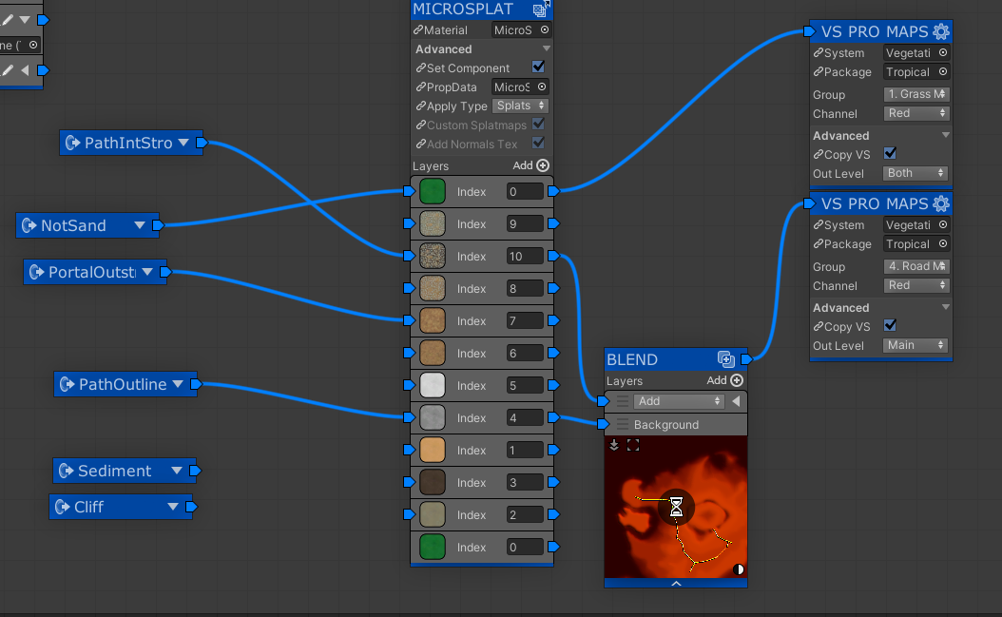Viewport: 1002px width, 617px height.
Task: Open the Group dropdown showing 1. Grass
Action: [x=916, y=94]
